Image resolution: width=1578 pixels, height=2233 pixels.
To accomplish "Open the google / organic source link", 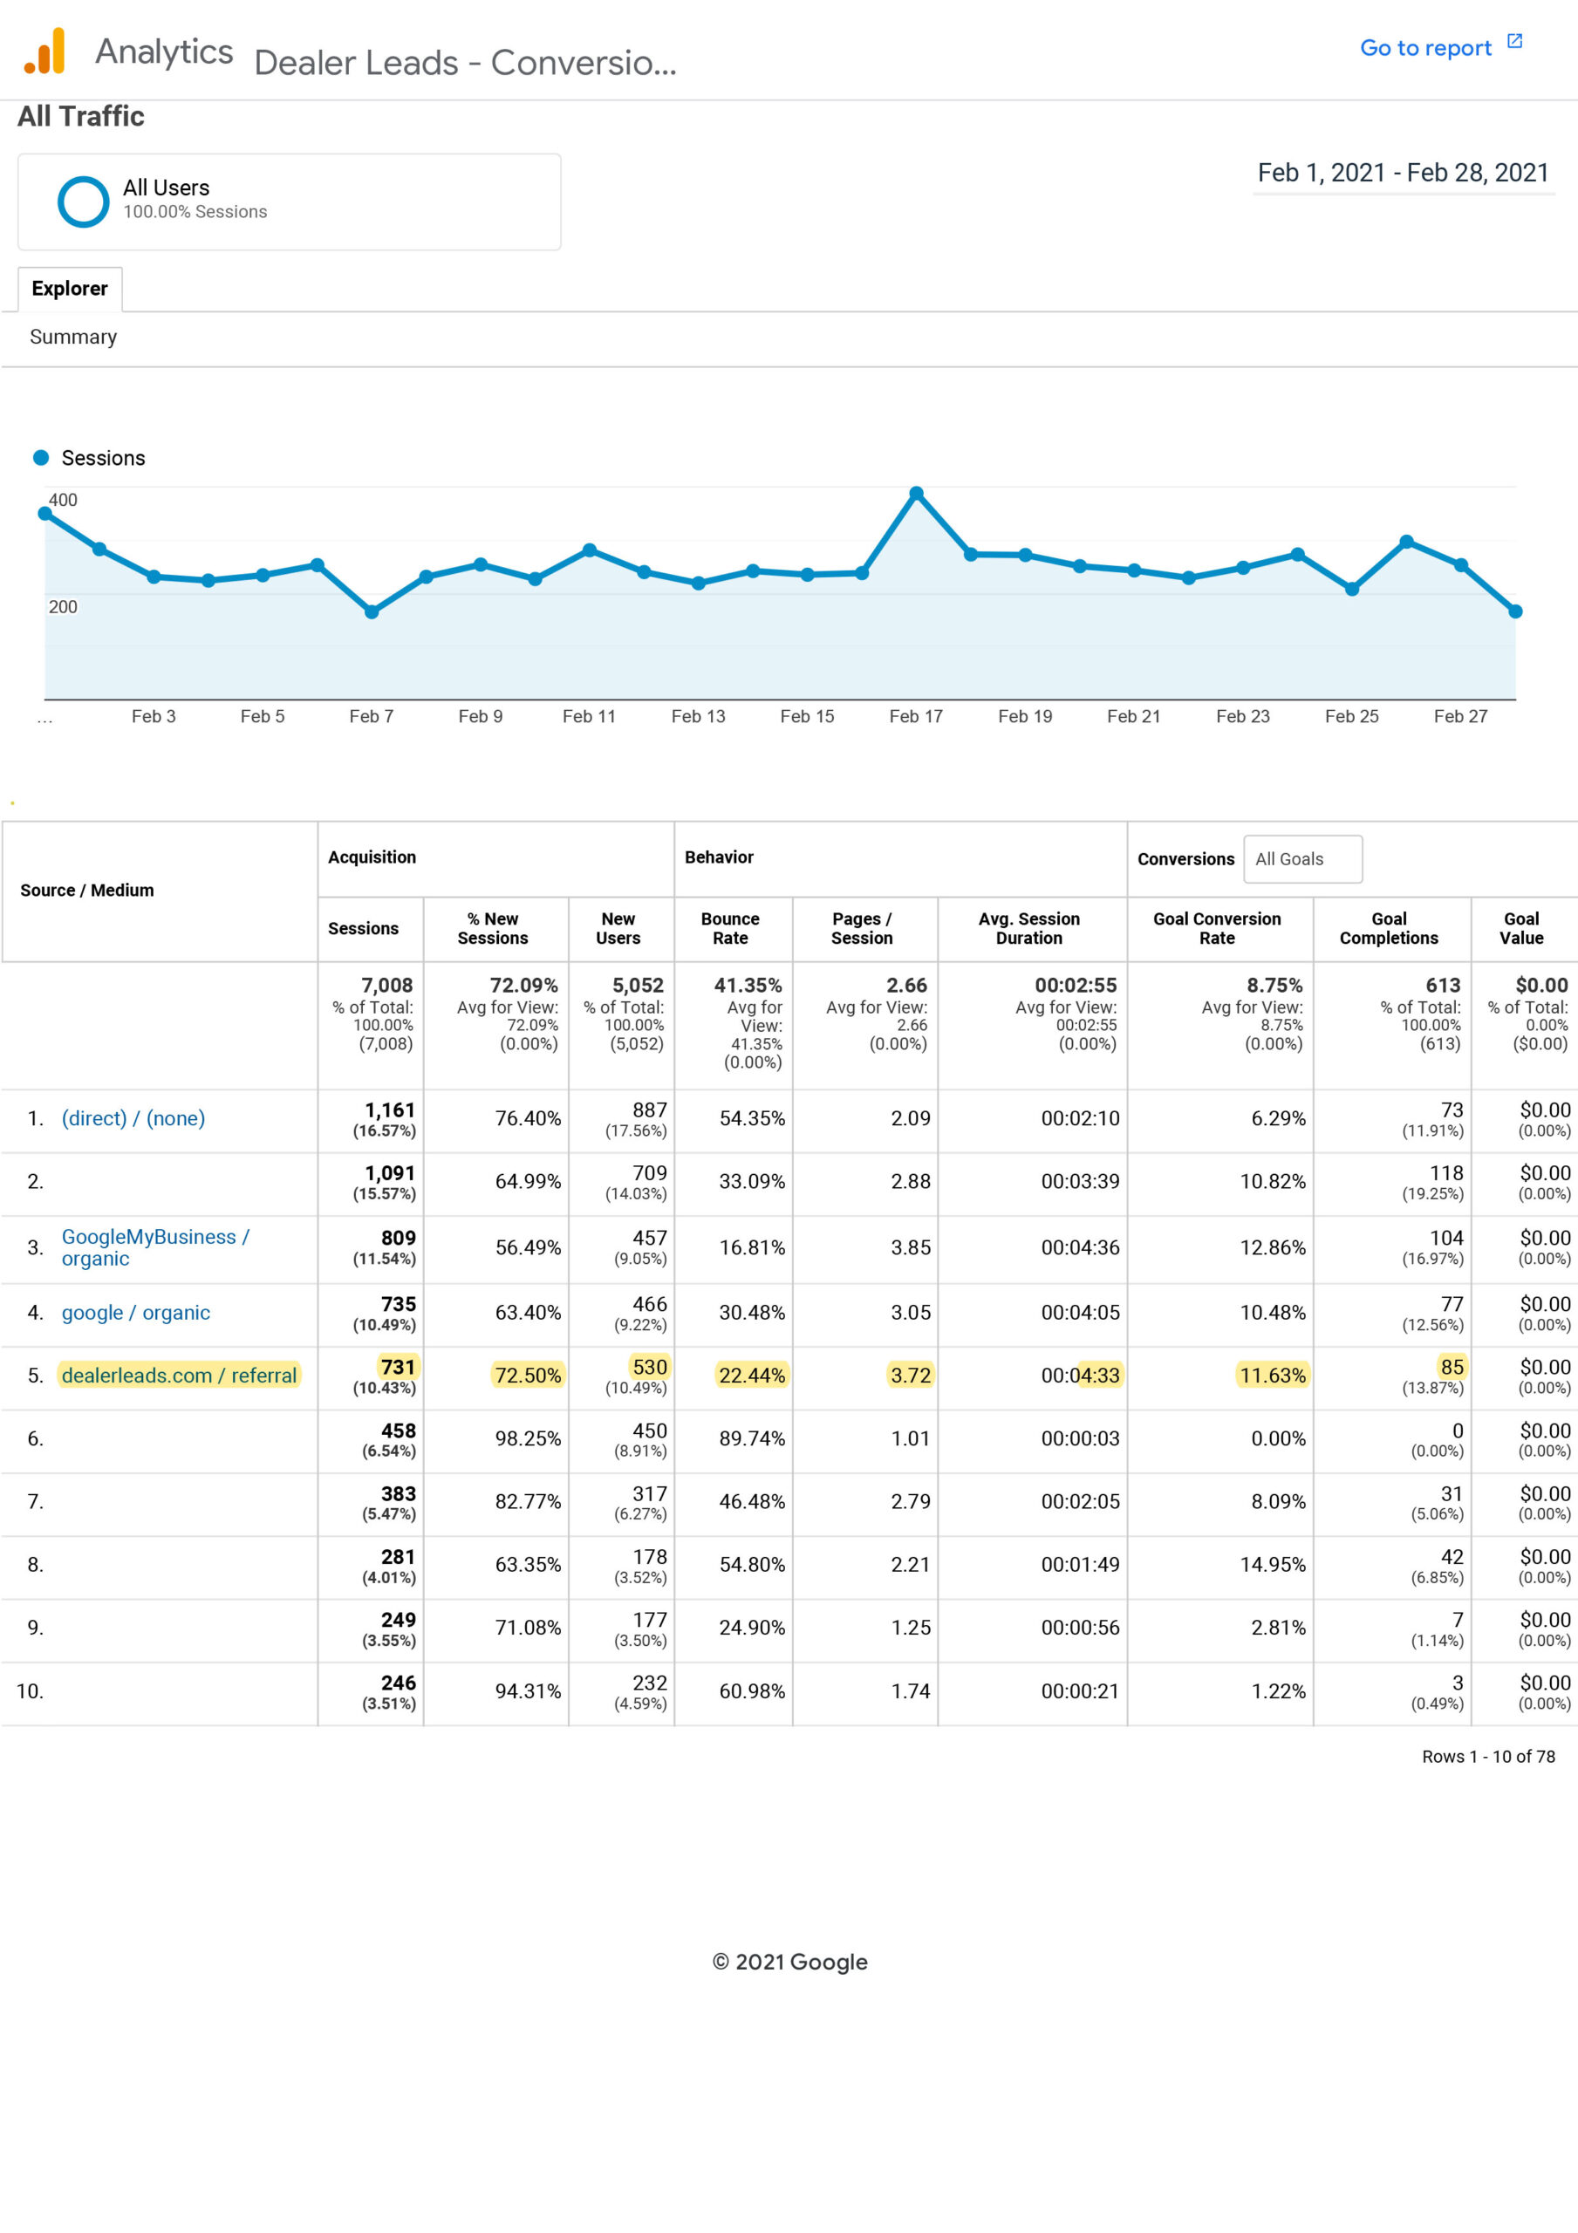I will [135, 1312].
